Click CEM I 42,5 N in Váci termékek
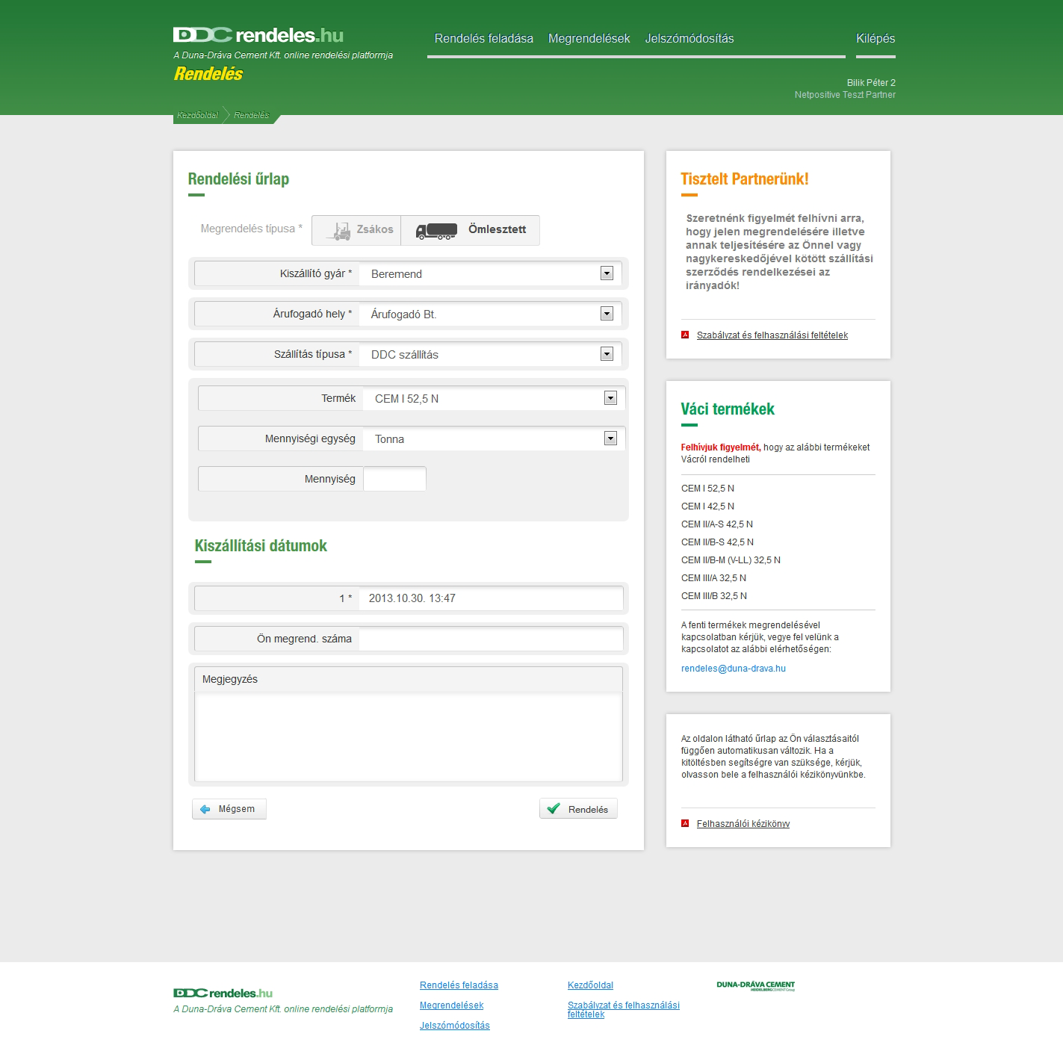The image size is (1063, 1060). click(707, 506)
